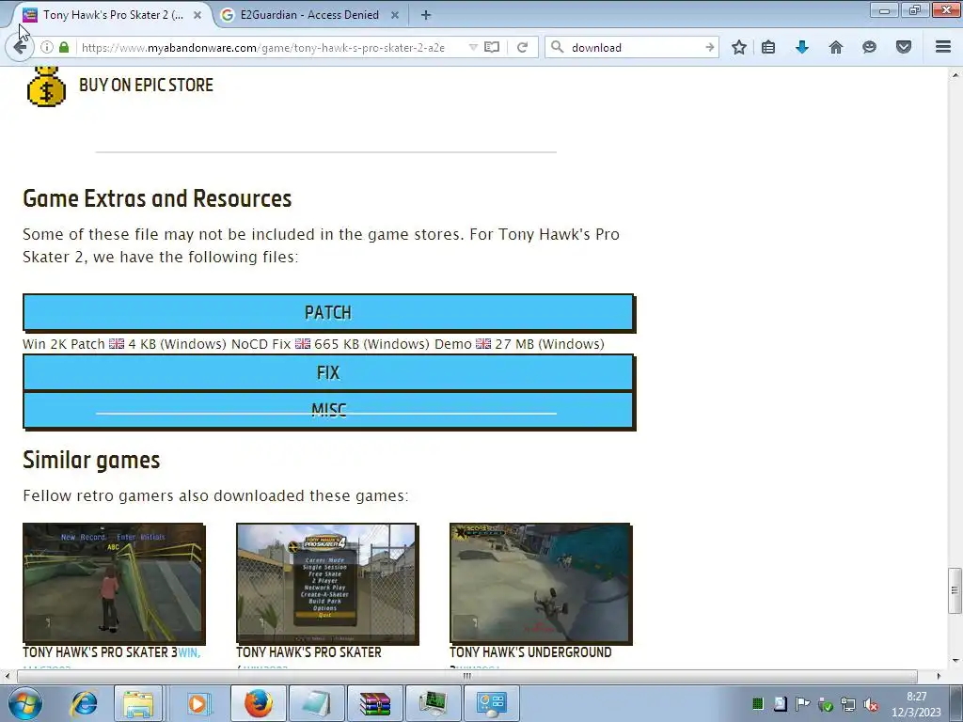The width and height of the screenshot is (963, 722).
Task: Click the taskbar clock showing 8:27
Action: point(916,704)
